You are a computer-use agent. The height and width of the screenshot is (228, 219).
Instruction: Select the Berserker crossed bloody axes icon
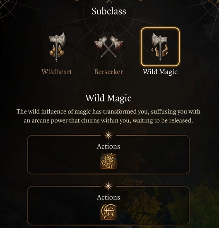tap(108, 47)
